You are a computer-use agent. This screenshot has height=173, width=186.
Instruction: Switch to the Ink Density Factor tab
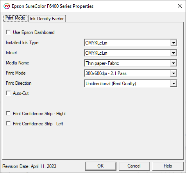47,19
